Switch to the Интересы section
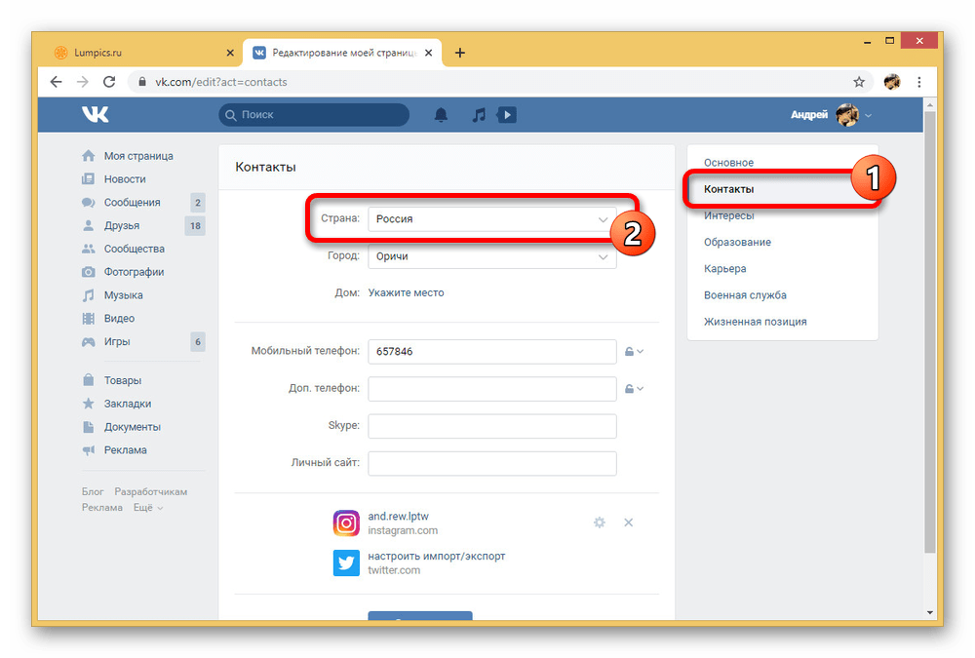The width and height of the screenshot is (975, 658). [728, 215]
